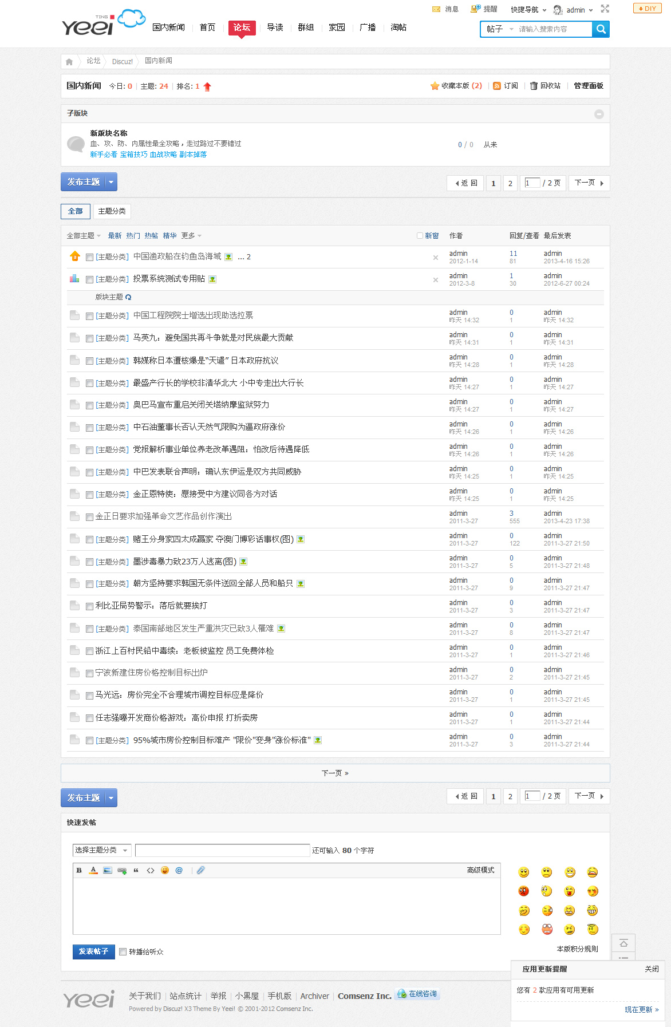Click the home icon in breadcrumb

point(69,62)
